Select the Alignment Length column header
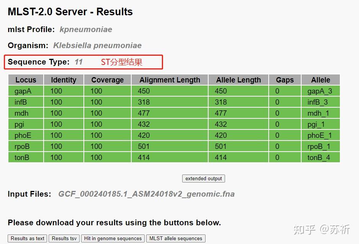Viewport: 359px width, 244px height. coord(170,80)
